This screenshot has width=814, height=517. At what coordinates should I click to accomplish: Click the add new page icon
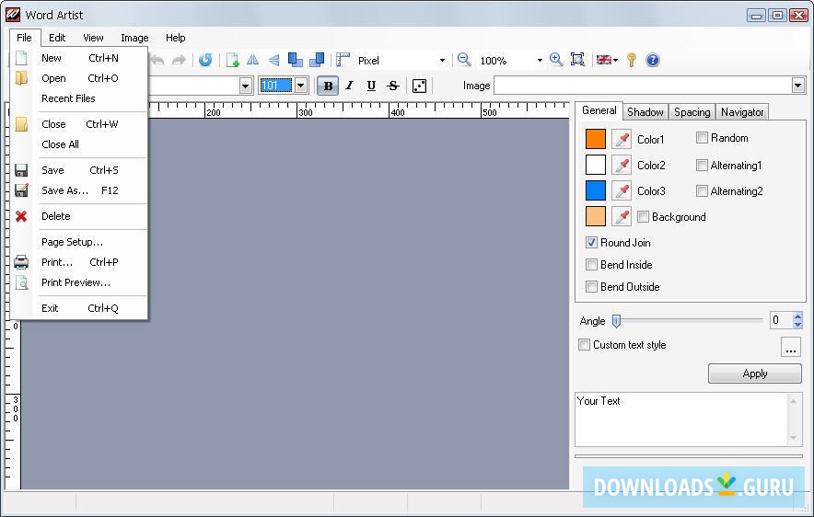(232, 60)
